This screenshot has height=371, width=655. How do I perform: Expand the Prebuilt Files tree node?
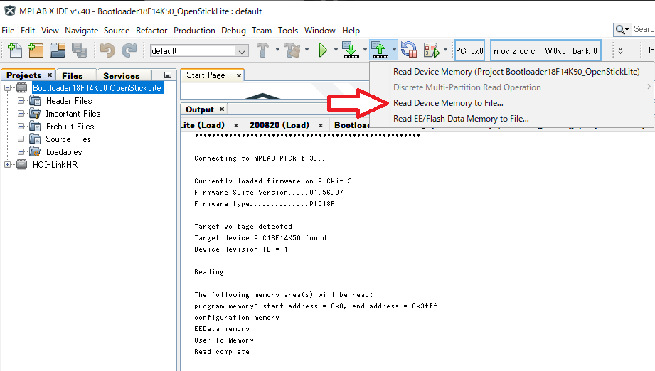(21, 126)
